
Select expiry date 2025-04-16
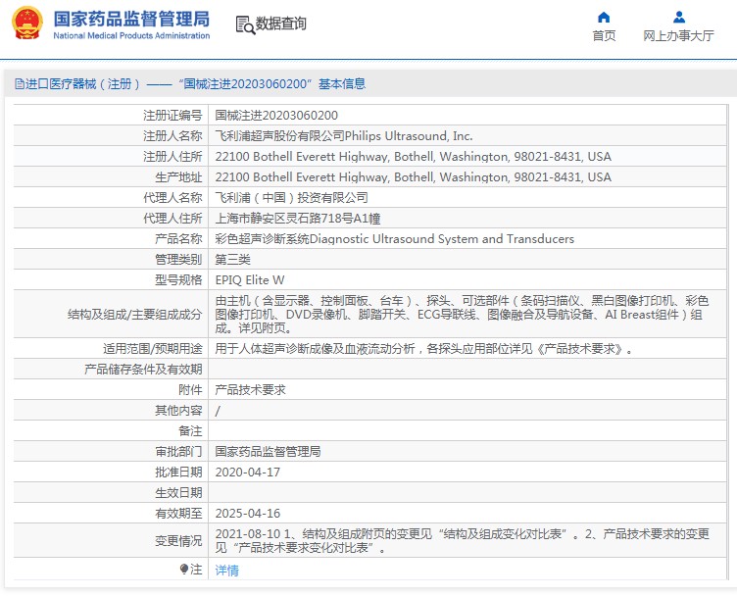coord(248,514)
